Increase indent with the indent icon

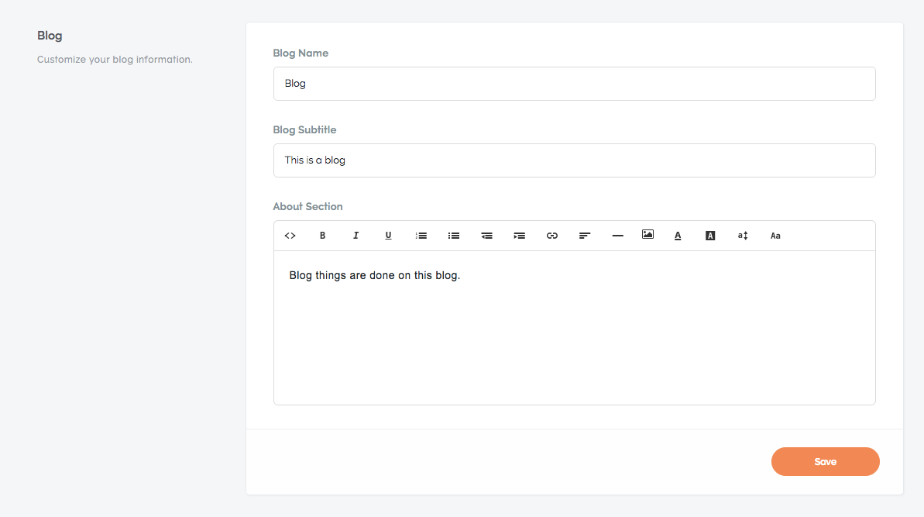[x=519, y=236]
